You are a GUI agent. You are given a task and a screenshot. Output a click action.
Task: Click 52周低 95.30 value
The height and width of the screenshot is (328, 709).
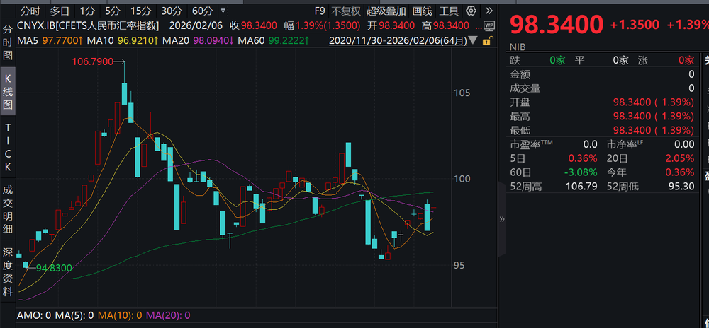(x=681, y=186)
